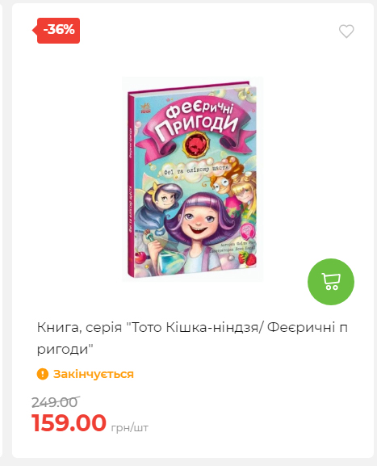
Task: Click the "Закінчується" low stock label
Action: point(94,374)
